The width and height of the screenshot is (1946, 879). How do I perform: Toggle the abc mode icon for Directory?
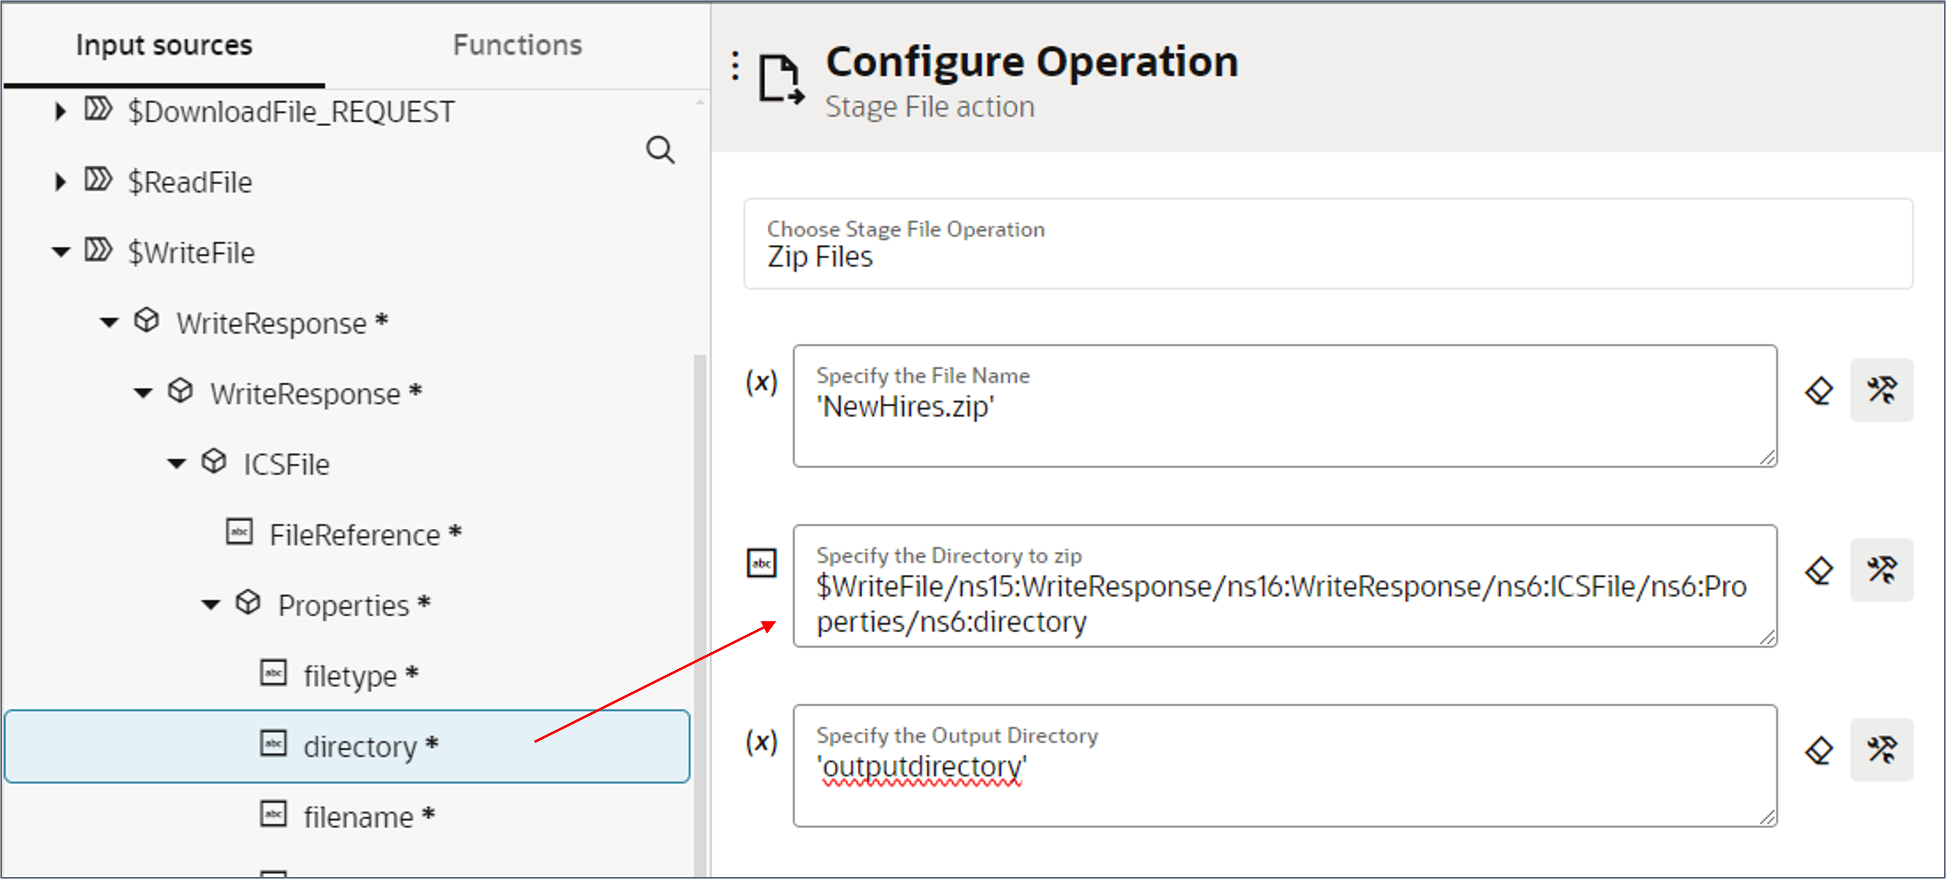761,563
